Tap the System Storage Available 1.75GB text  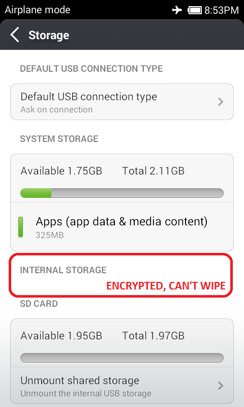tap(61, 171)
